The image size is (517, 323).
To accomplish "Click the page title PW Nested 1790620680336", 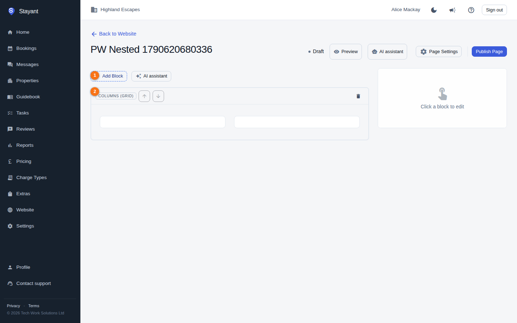I will click(151, 50).
